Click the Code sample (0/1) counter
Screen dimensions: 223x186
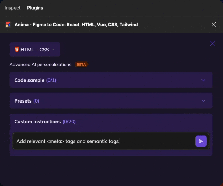51,80
